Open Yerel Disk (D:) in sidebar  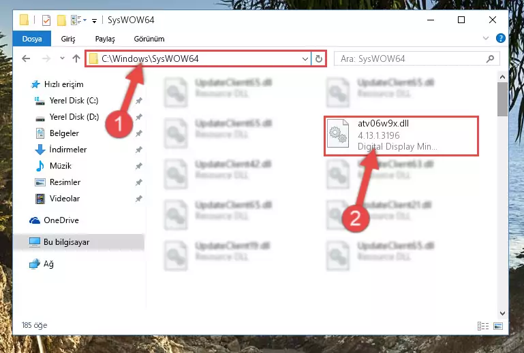[74, 117]
